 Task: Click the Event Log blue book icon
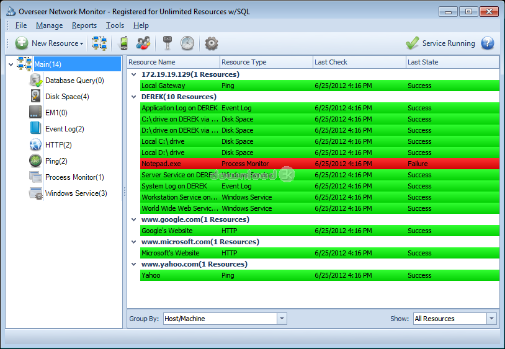35,128
